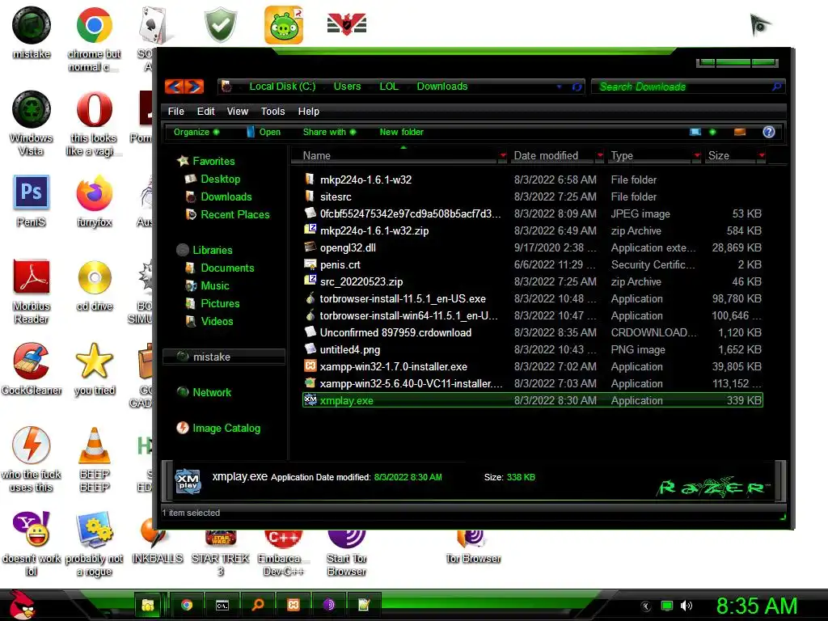Select penis.crt file row

[533, 264]
